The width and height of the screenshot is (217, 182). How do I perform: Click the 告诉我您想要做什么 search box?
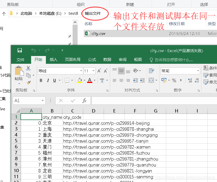pyautogui.click(x=171, y=60)
